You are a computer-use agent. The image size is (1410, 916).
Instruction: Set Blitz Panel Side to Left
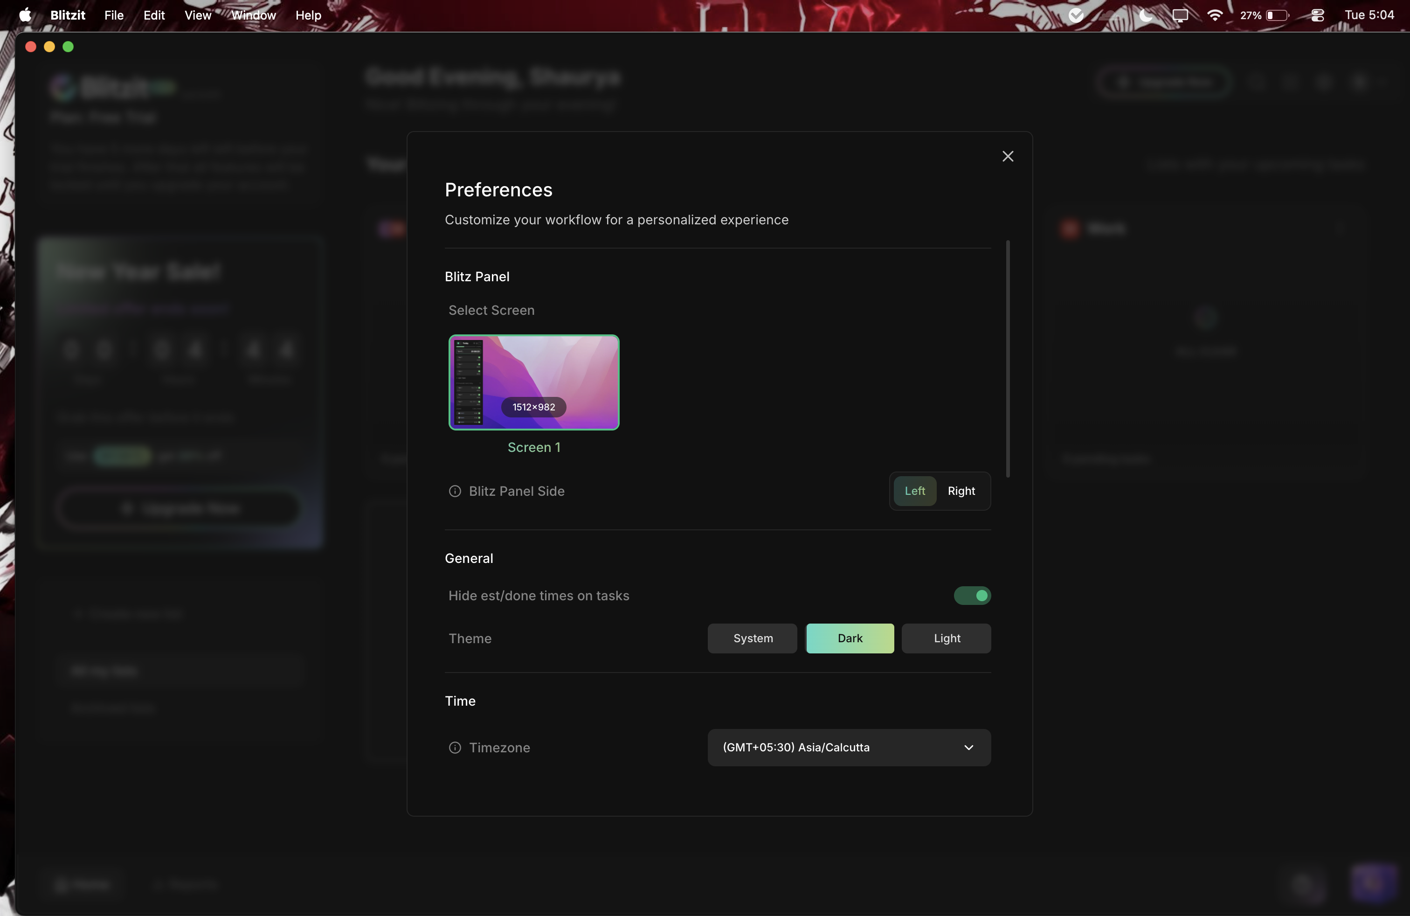[x=915, y=491]
